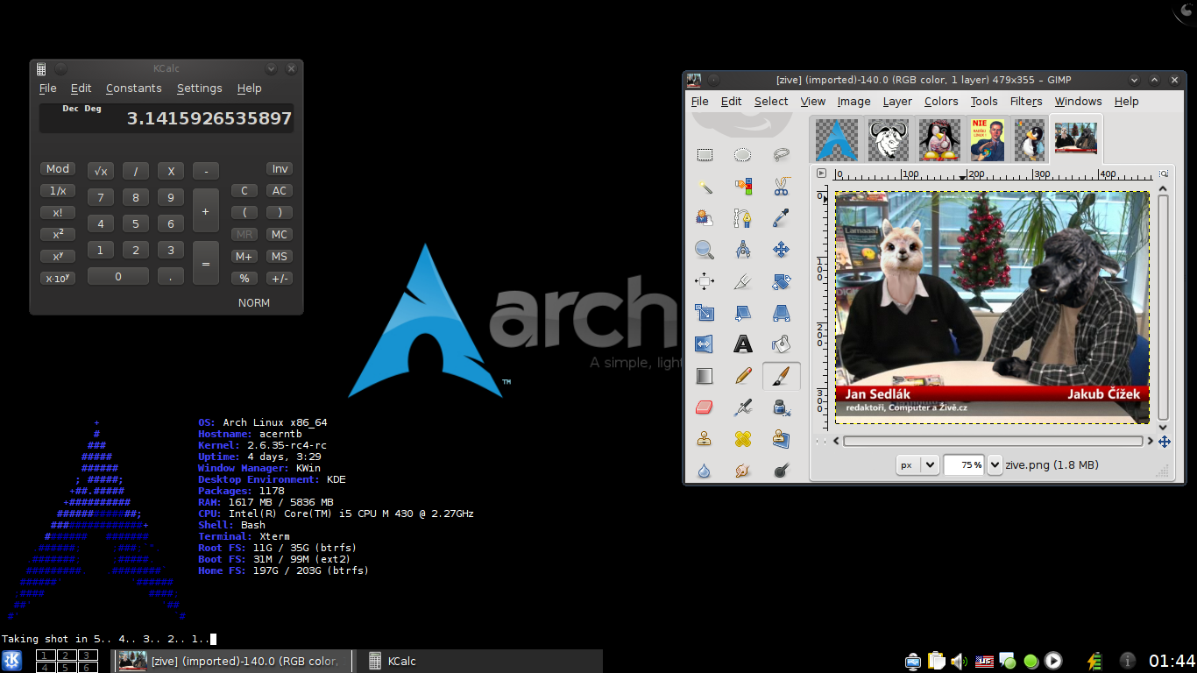Open the battery monitor tray icon

(x=1094, y=661)
